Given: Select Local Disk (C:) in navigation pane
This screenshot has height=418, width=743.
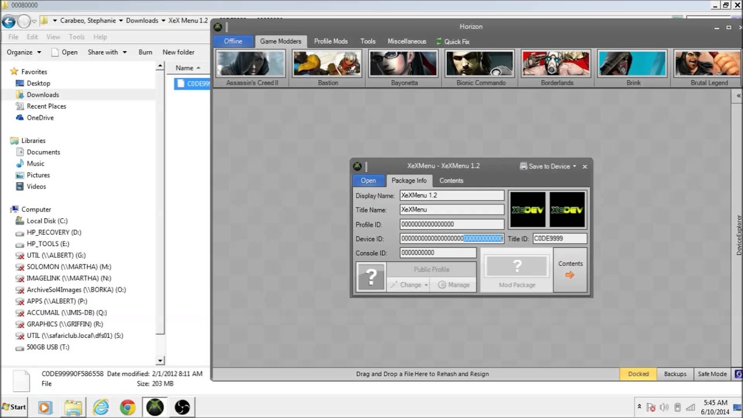Looking at the screenshot, I should pyautogui.click(x=47, y=221).
